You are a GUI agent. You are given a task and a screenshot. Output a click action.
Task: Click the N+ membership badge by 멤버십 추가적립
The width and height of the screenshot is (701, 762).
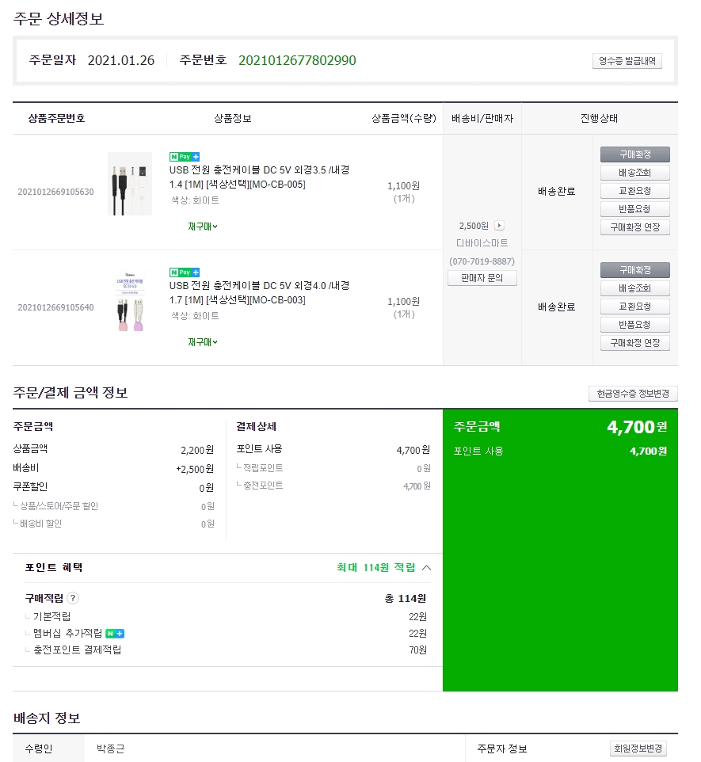click(115, 633)
